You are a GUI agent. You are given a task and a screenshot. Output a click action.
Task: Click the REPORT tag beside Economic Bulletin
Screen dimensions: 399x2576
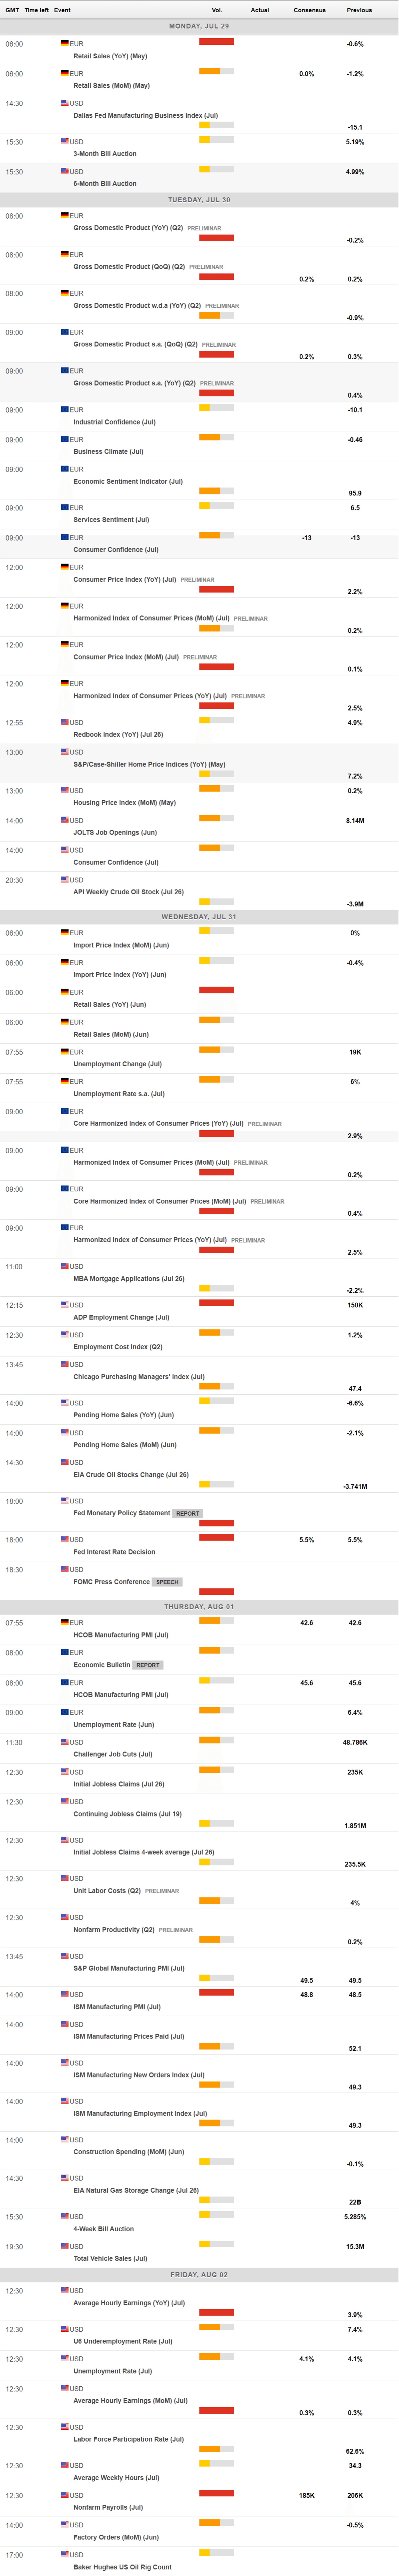pyautogui.click(x=148, y=1665)
